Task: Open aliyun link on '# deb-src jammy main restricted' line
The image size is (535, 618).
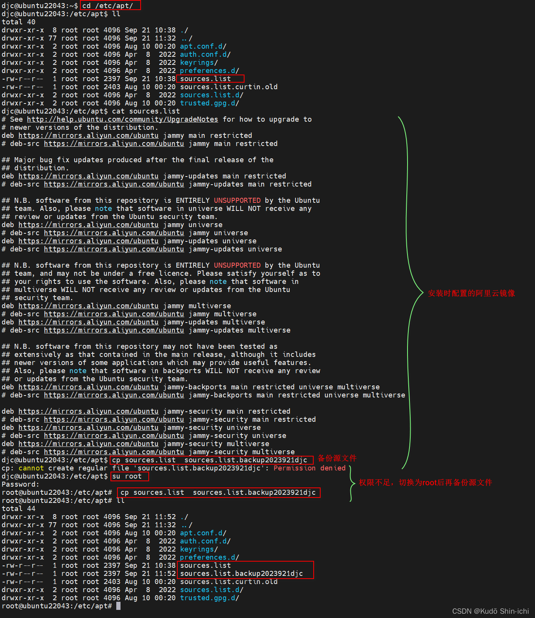Action: (114, 144)
